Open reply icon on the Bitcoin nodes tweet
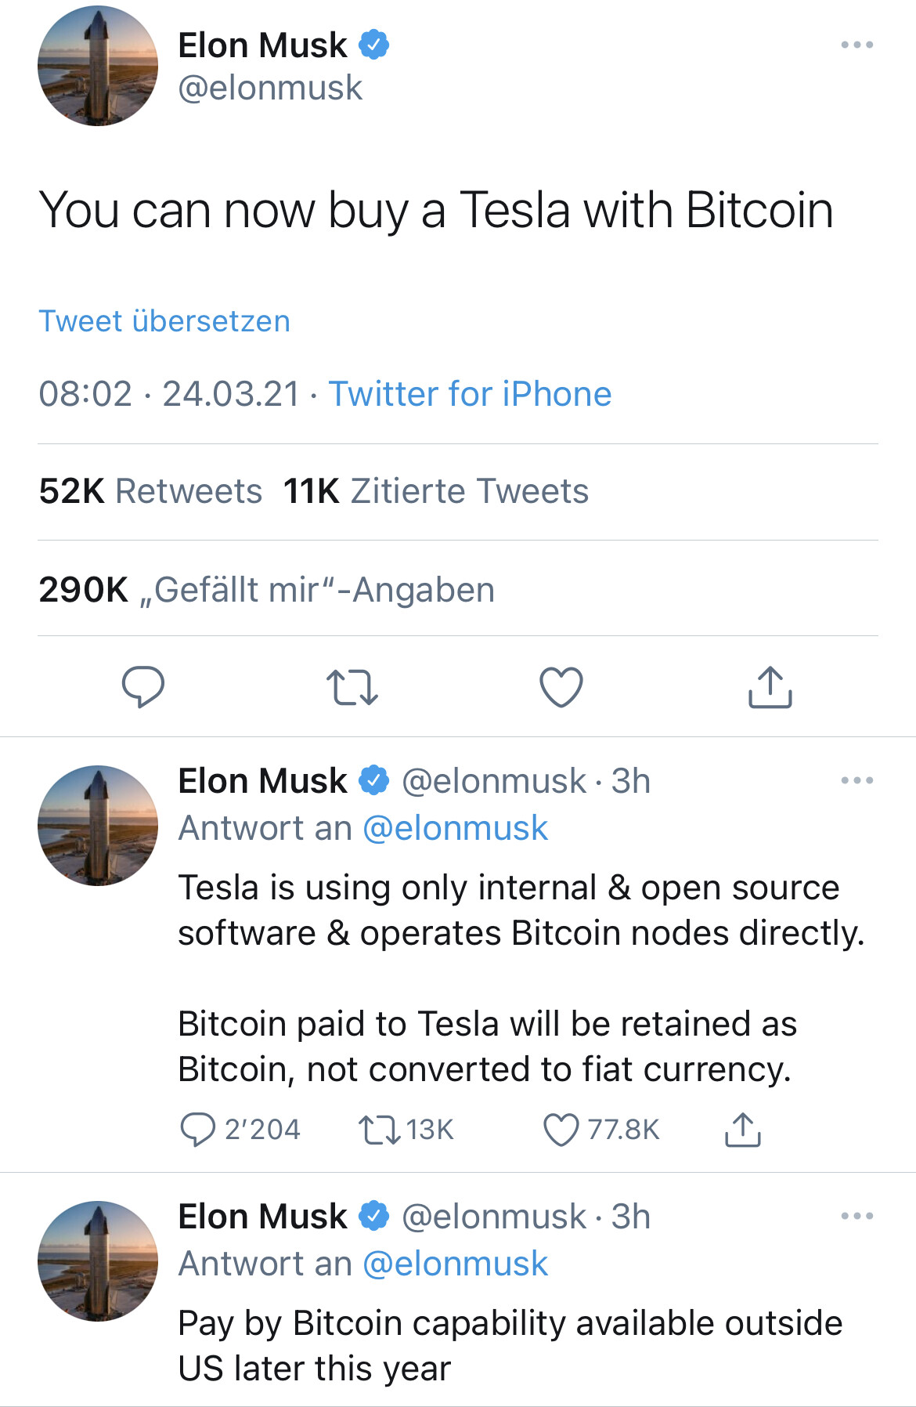Image resolution: width=916 pixels, height=1407 pixels. point(197,1130)
